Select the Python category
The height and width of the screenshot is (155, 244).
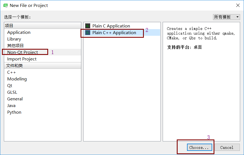43,112
